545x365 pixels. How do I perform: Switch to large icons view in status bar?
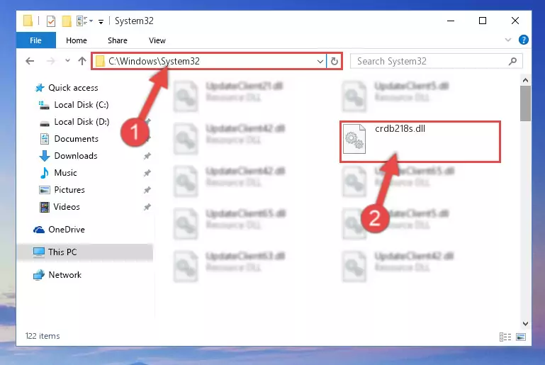tap(521, 337)
